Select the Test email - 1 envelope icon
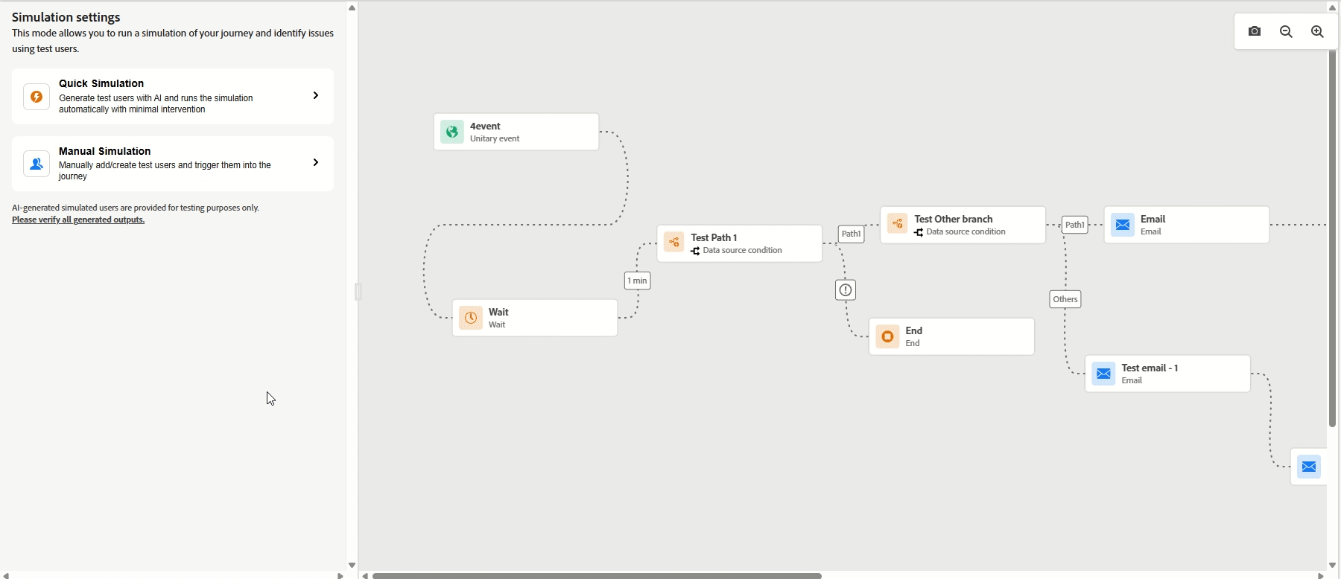 (1104, 374)
